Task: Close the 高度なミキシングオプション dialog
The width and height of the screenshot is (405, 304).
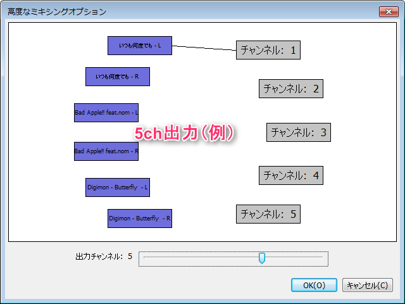Action: pyautogui.click(x=389, y=11)
